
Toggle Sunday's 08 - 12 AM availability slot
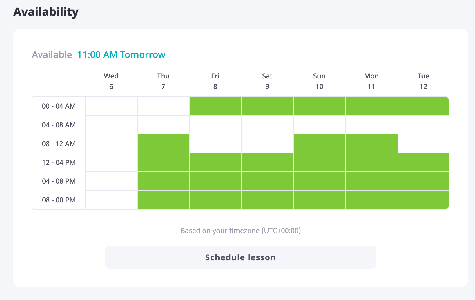click(319, 143)
